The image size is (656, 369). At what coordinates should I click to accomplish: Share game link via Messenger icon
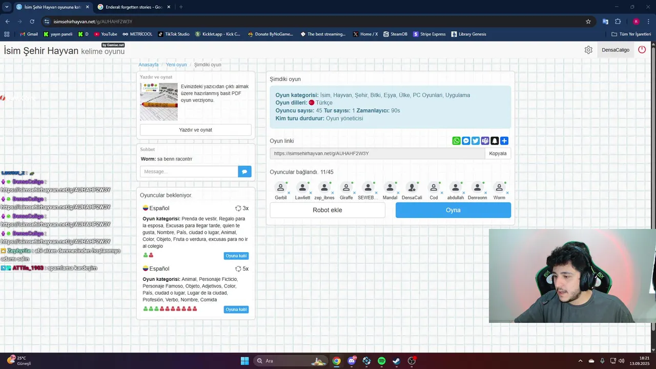pos(466,141)
